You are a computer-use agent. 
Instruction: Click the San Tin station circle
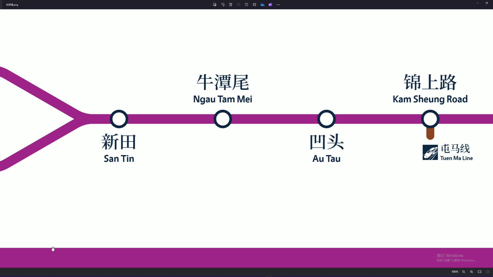119,119
